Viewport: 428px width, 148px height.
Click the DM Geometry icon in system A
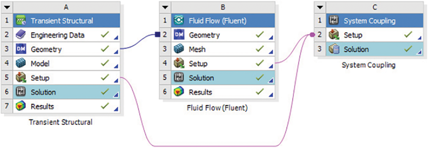point(21,50)
